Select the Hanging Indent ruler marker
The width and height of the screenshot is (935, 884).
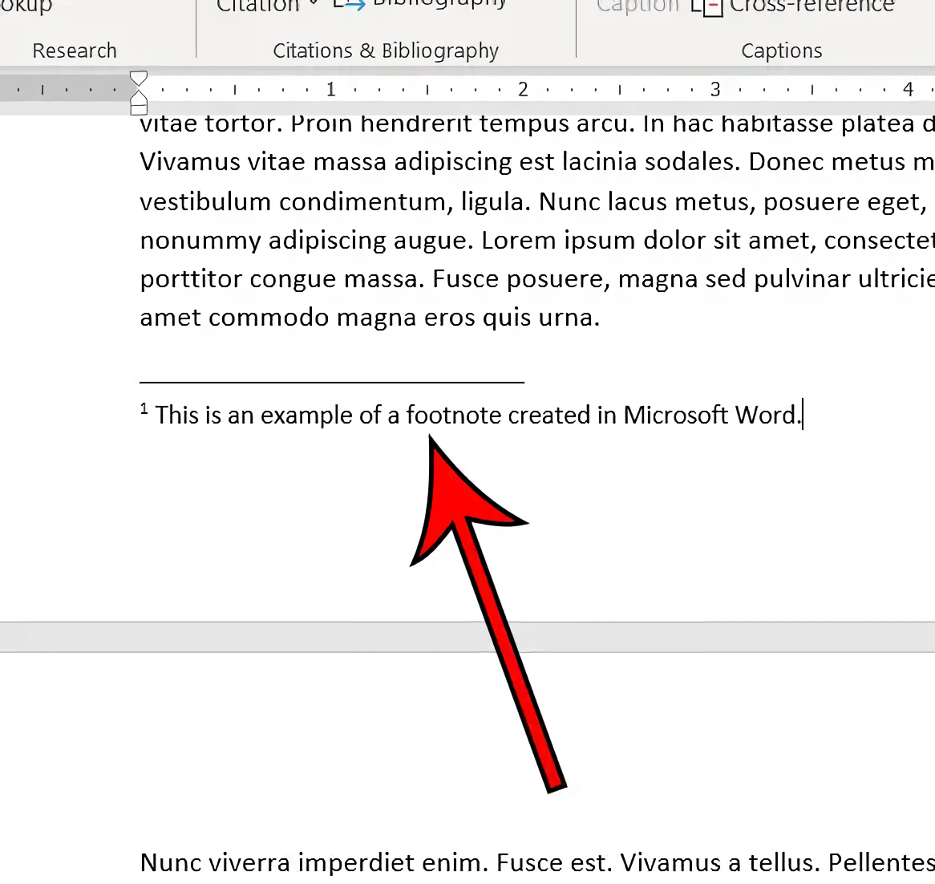139,96
